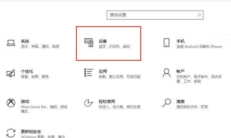Open the 游戏 settings heading
231x138 pixels.
point(25,102)
